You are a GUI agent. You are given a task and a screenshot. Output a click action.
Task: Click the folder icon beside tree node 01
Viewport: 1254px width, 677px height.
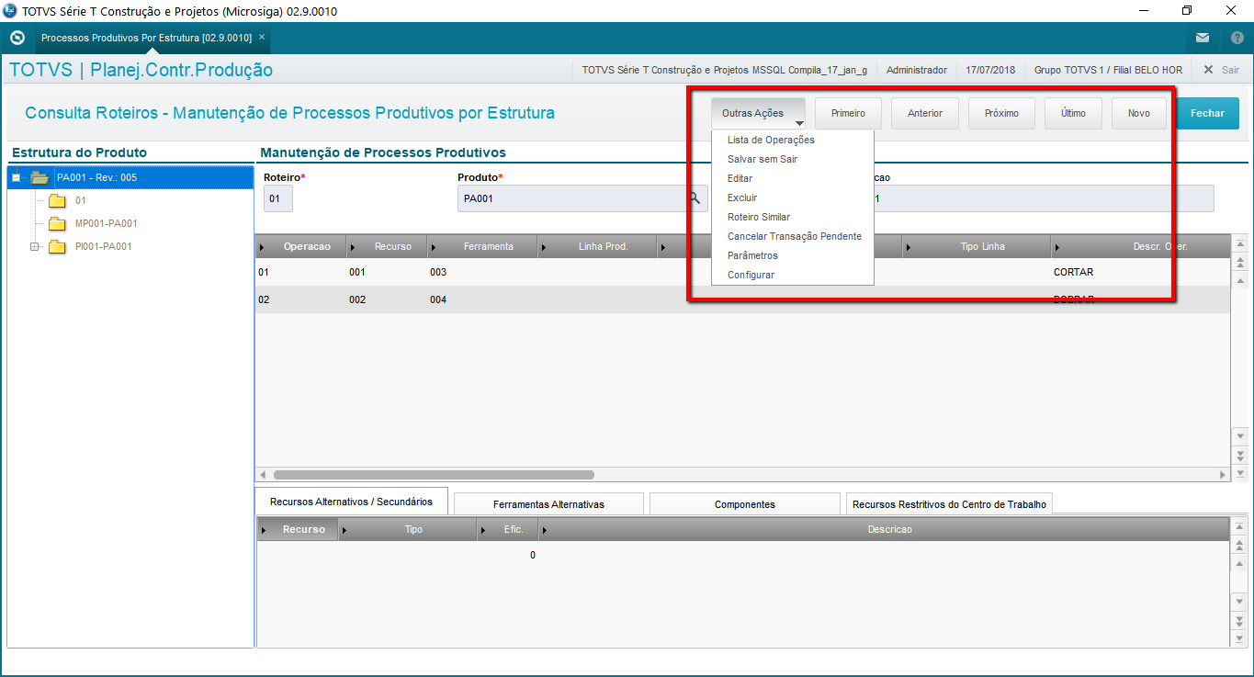(x=57, y=200)
